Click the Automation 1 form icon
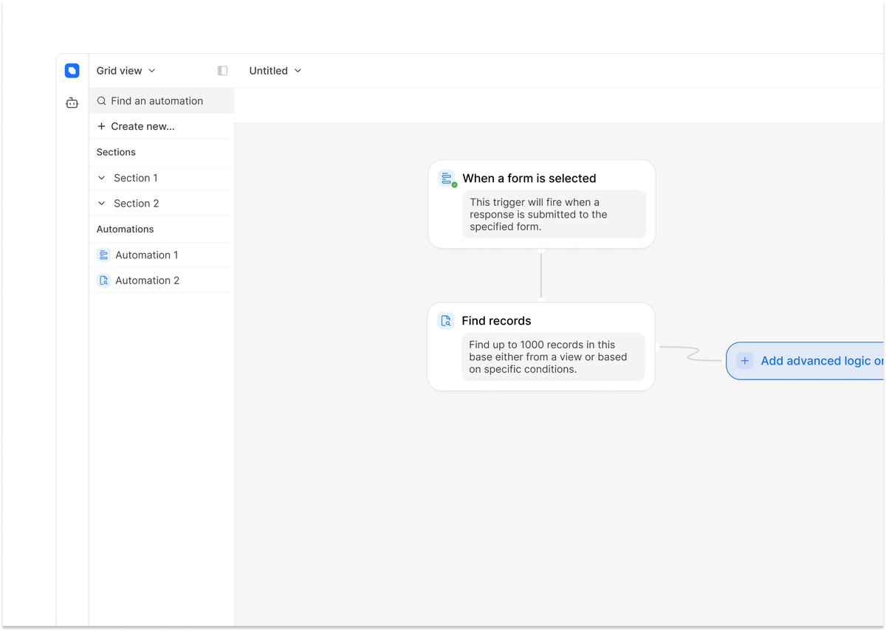 coord(103,255)
